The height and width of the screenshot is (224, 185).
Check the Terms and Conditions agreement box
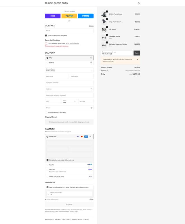[x=46, y=44]
